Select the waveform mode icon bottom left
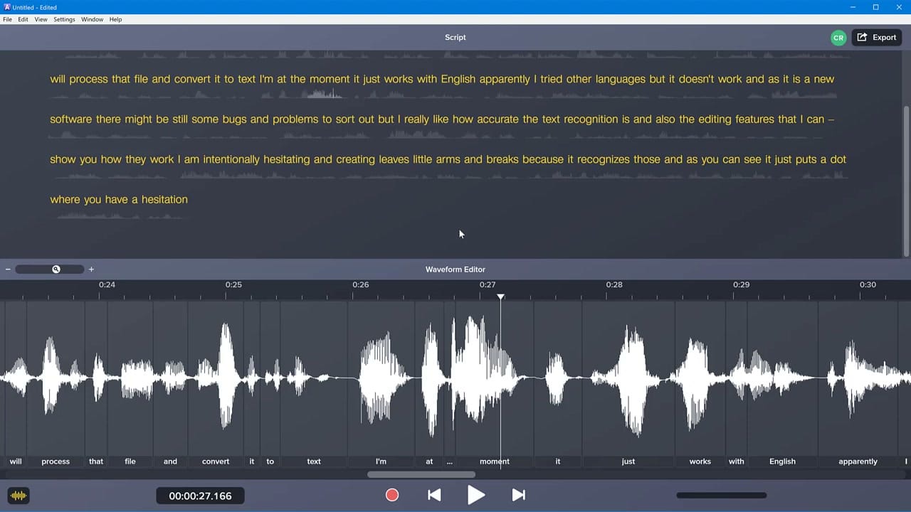Screen dimensions: 911x512 (x=19, y=495)
